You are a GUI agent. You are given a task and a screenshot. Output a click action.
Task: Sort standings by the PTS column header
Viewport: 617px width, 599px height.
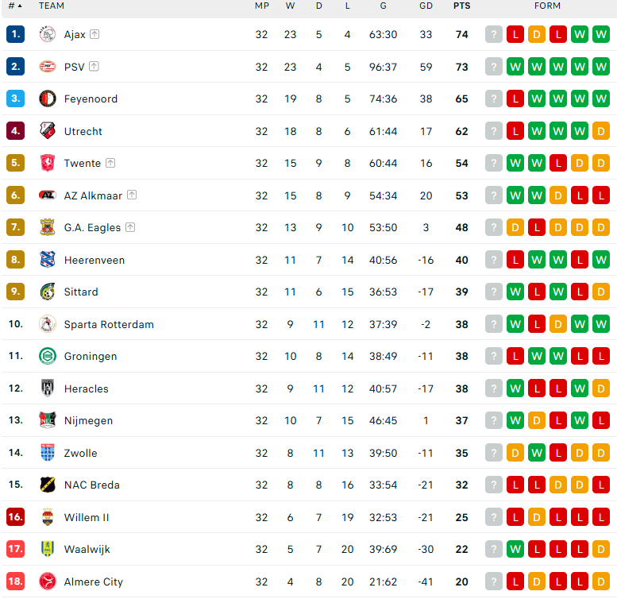461,6
